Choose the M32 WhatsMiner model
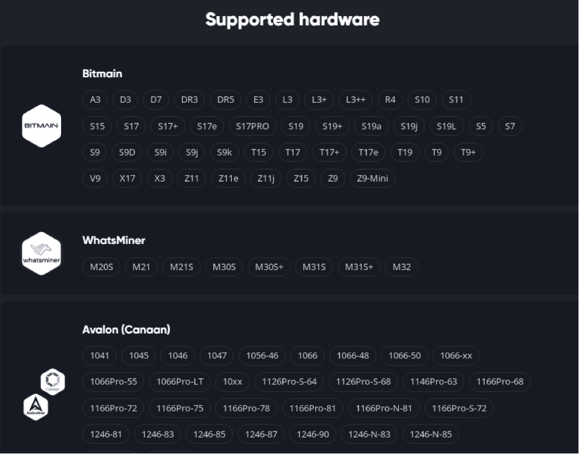This screenshot has height=454, width=579. (402, 267)
